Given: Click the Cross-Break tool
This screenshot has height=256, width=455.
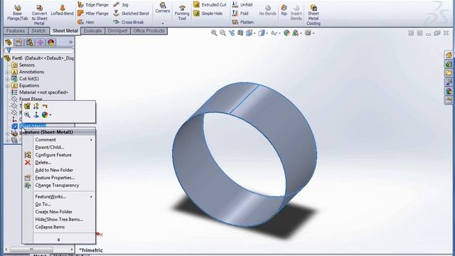Looking at the screenshot, I should point(129,22).
